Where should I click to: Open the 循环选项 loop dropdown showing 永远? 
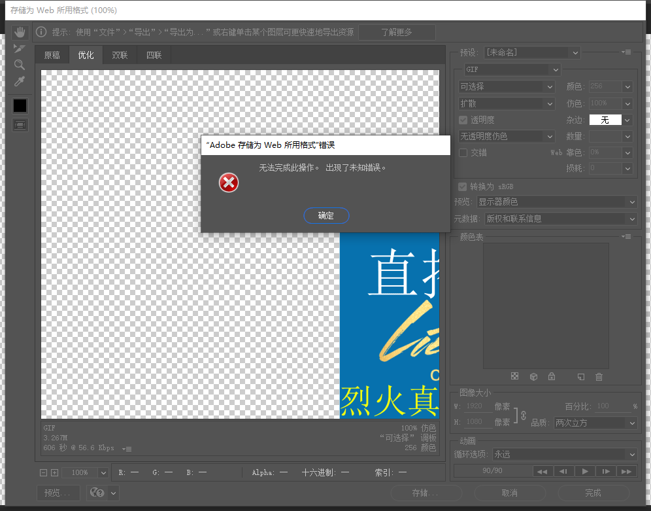point(565,454)
